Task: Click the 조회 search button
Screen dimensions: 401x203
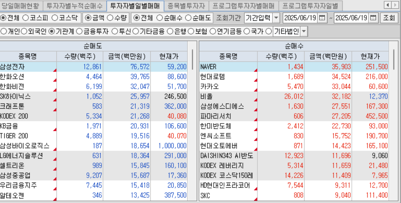Action: (x=389, y=18)
